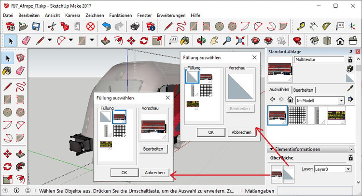
Task: Click the Multitextur material name field
Action: click(320, 59)
